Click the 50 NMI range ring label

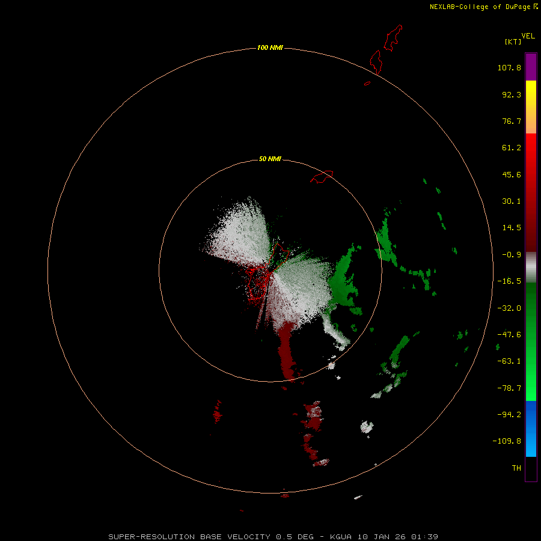(270, 159)
